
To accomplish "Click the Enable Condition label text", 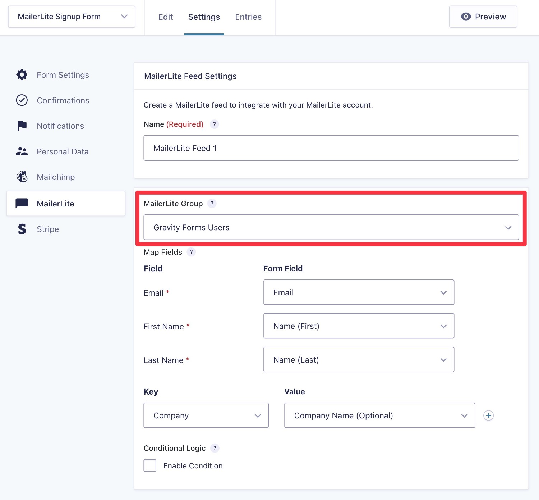I will tap(193, 466).
